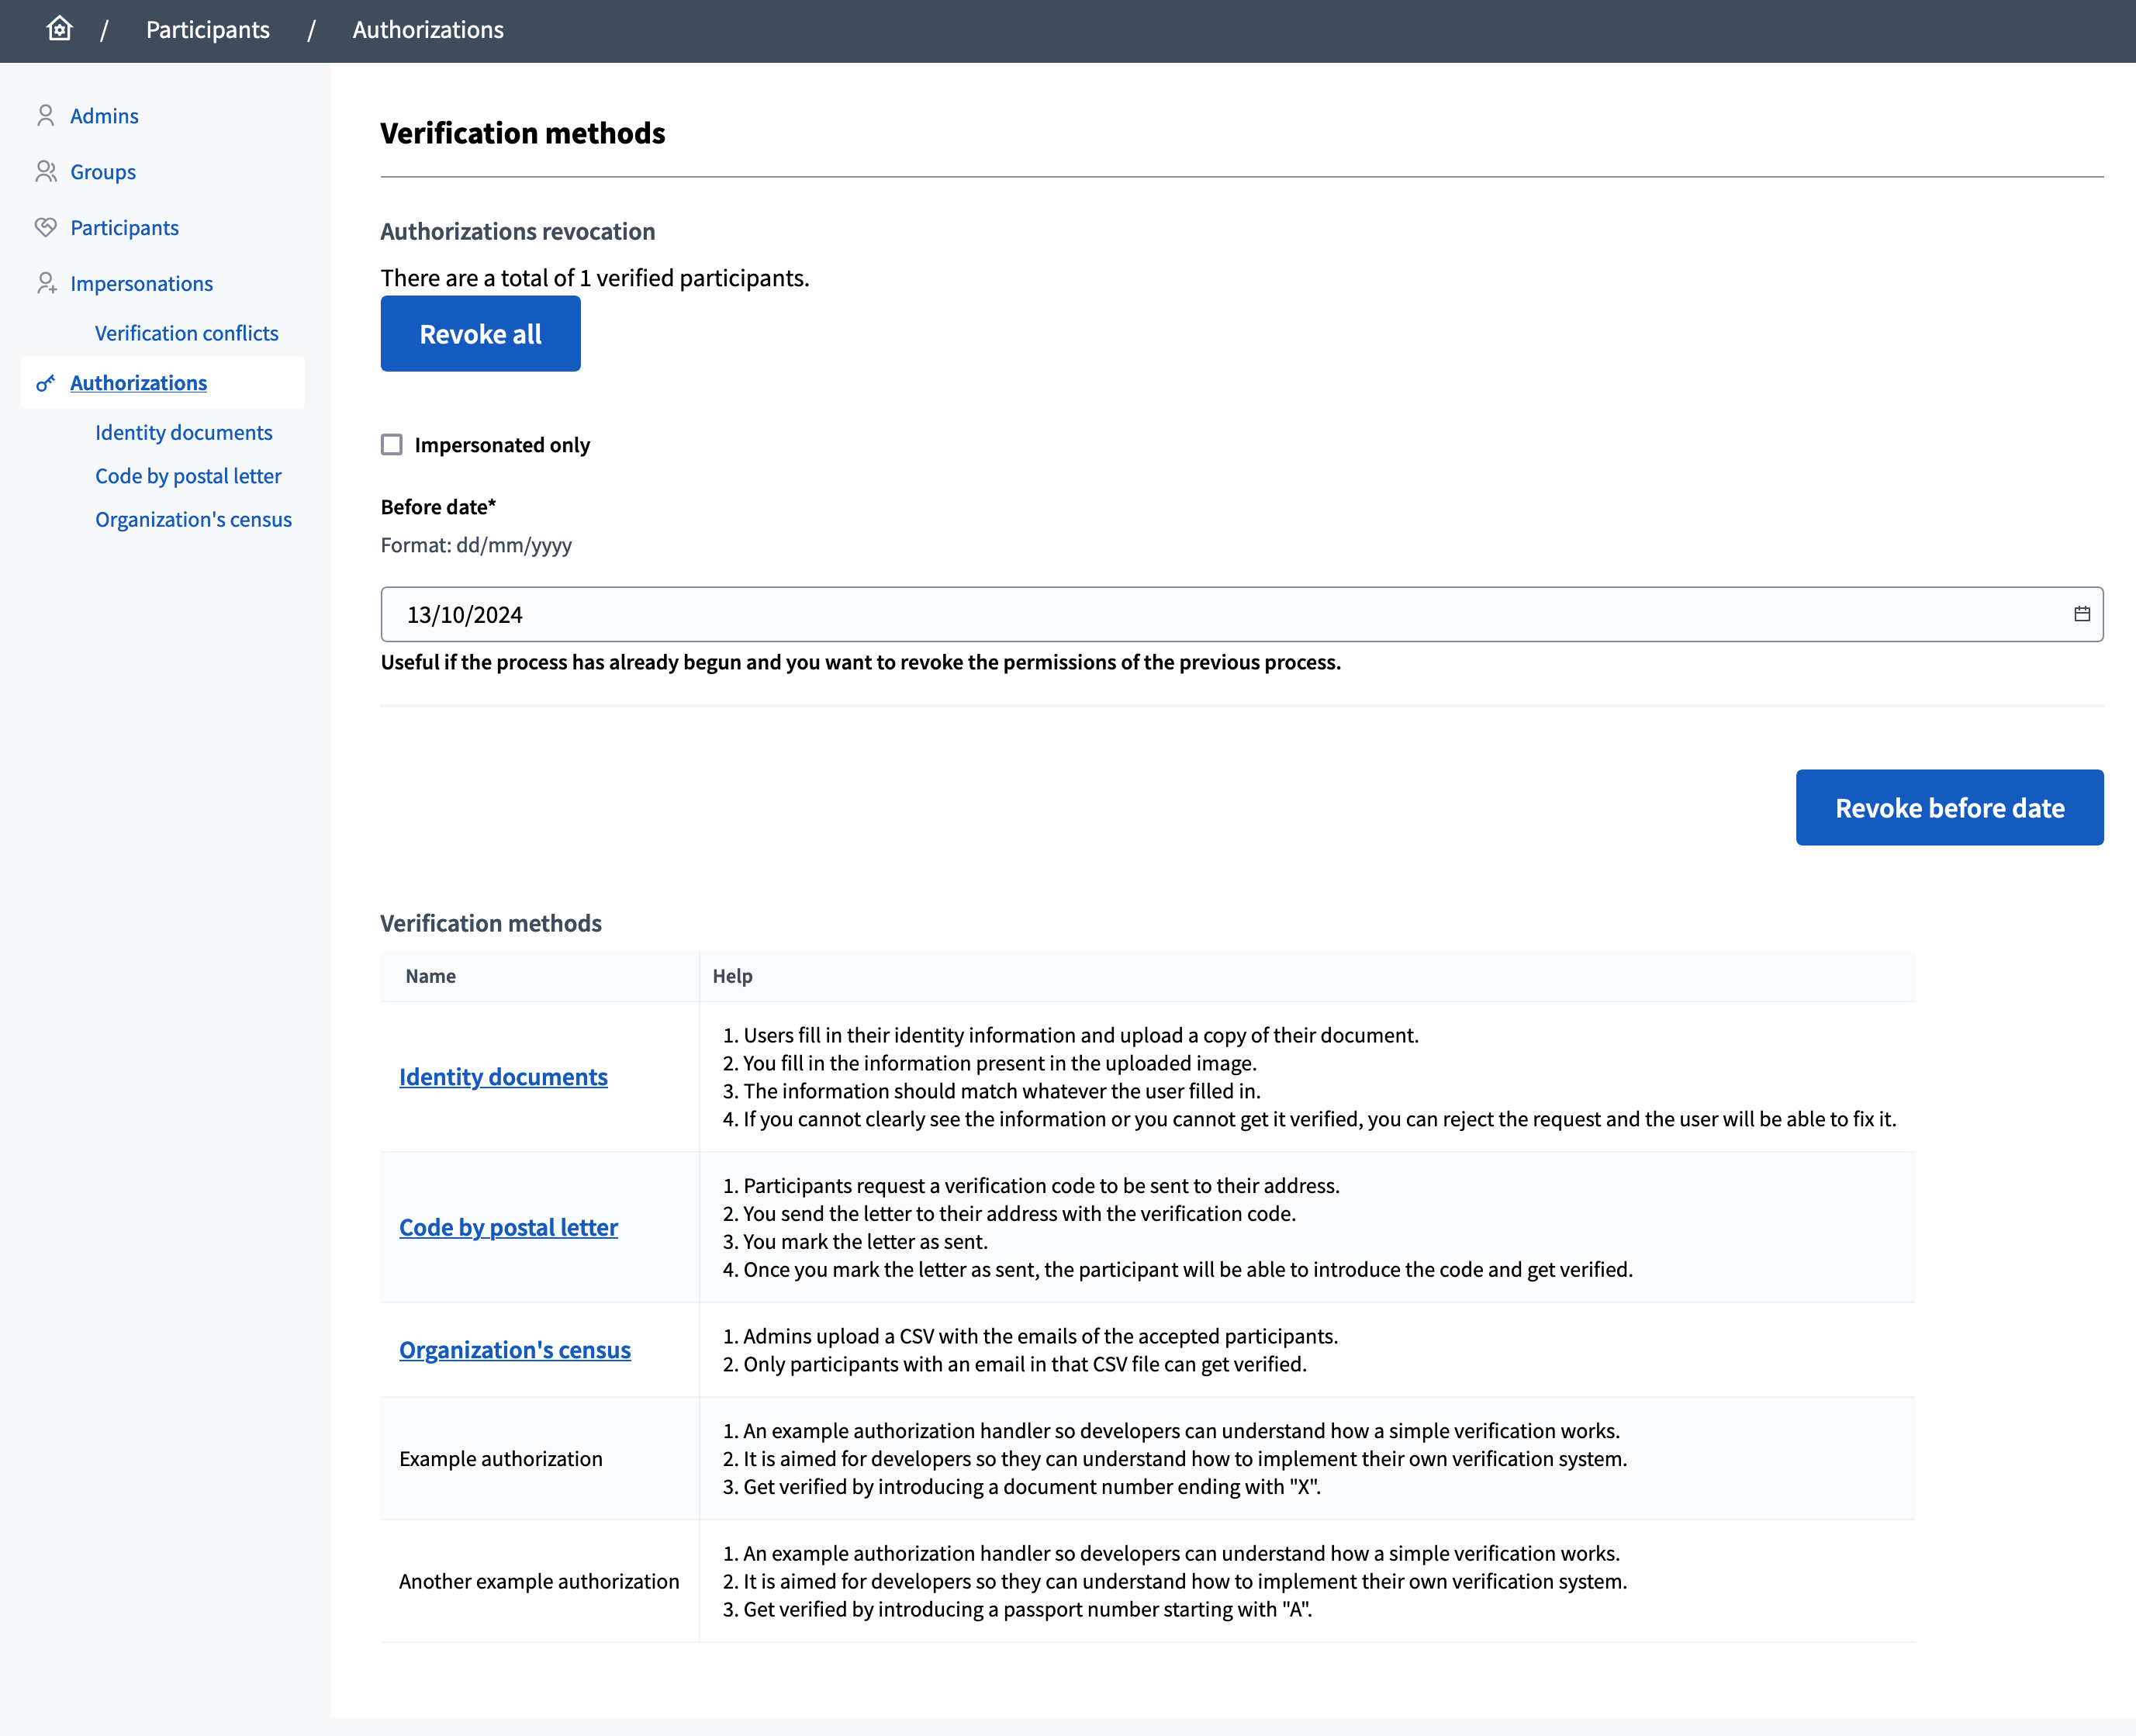Open Code by postal letter sidebar item
Viewport: 2136px width, 1736px height.
click(188, 476)
